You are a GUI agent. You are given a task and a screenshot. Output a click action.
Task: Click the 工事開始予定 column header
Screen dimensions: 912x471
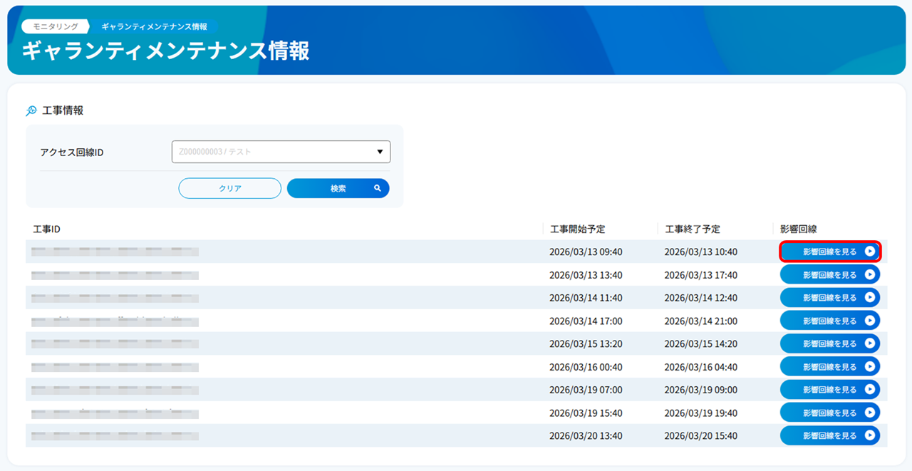(x=577, y=229)
